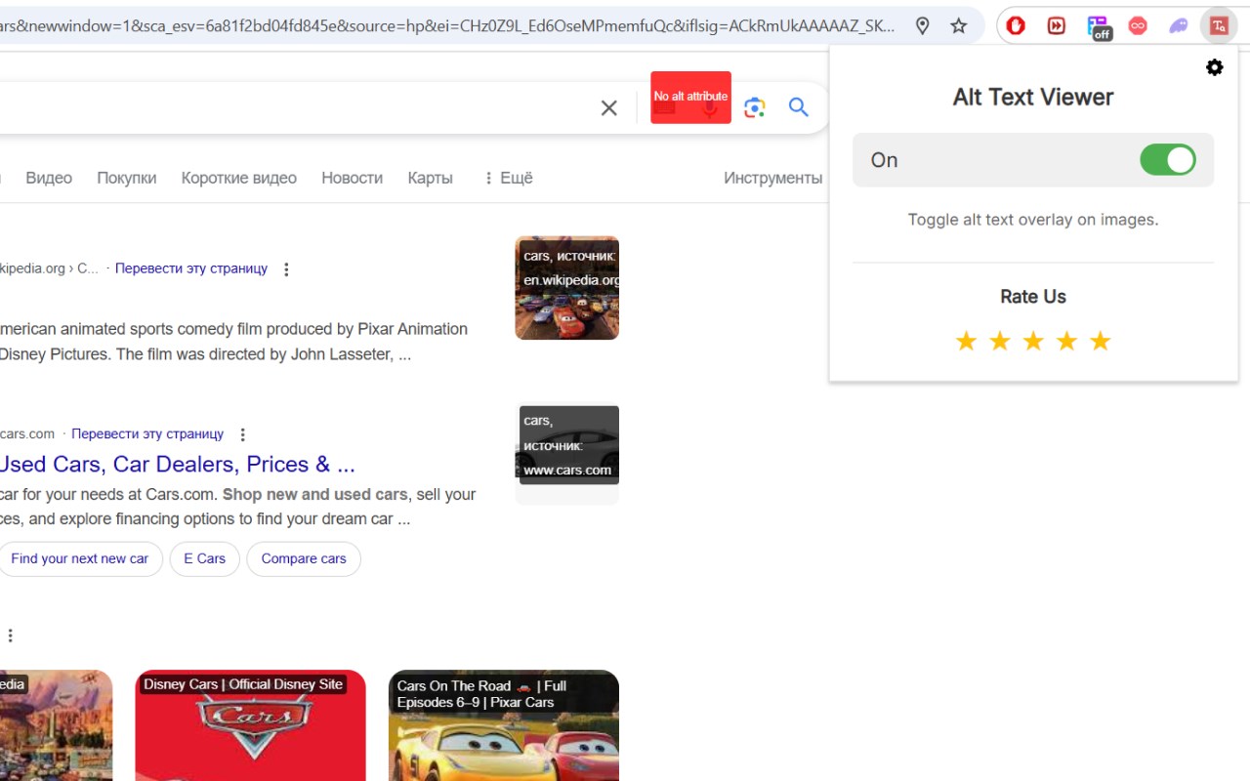Clear the search box with X icon
Screen dimensions: 1250x781
pyautogui.click(x=609, y=107)
